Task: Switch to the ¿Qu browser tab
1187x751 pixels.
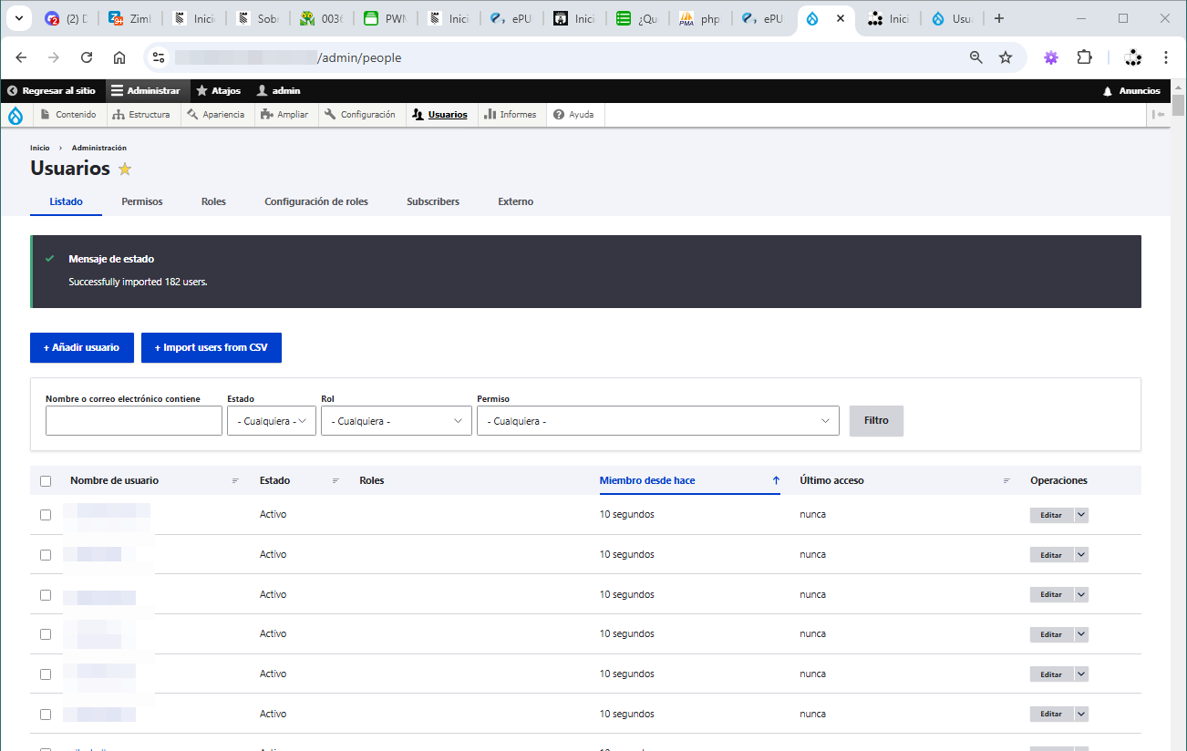Action: tap(636, 18)
